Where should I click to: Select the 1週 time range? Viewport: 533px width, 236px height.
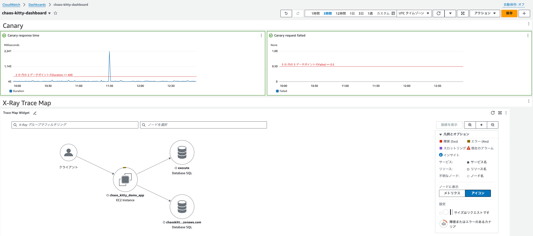coord(370,14)
